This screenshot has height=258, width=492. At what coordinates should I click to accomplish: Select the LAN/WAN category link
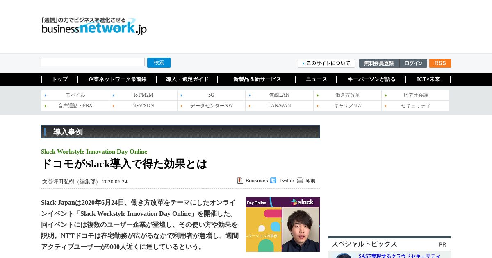click(x=279, y=106)
